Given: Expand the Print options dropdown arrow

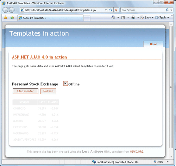Looking at the screenshot, I should pos(138,18).
